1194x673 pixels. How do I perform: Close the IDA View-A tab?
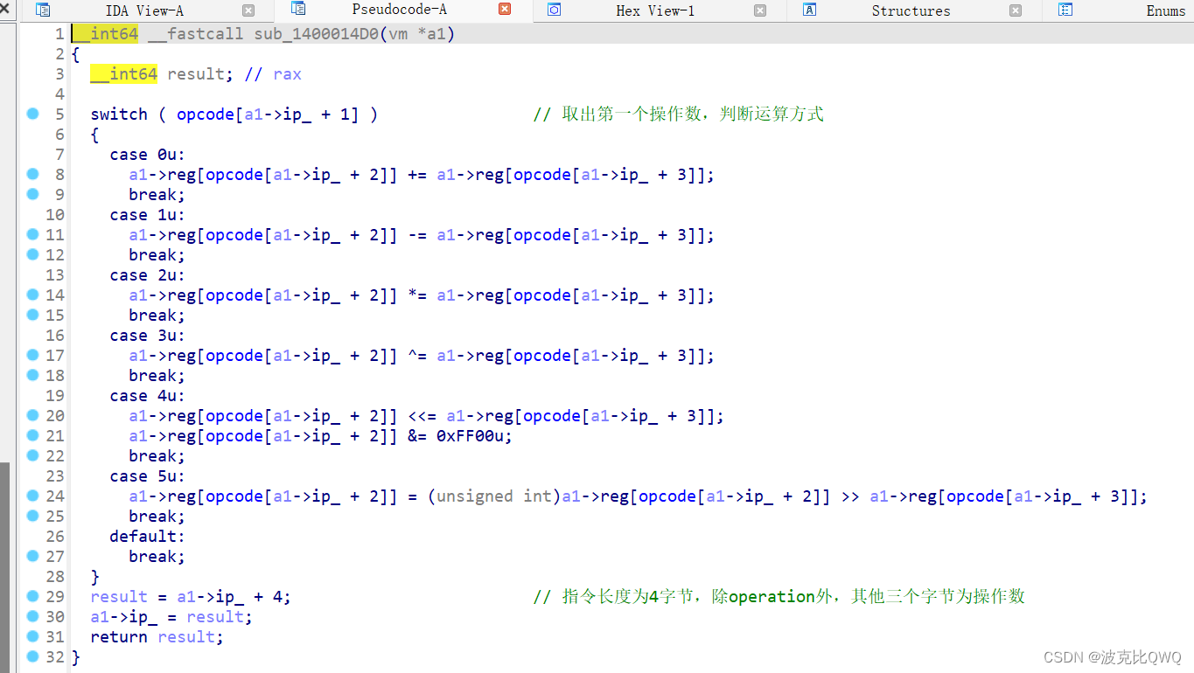pyautogui.click(x=248, y=10)
